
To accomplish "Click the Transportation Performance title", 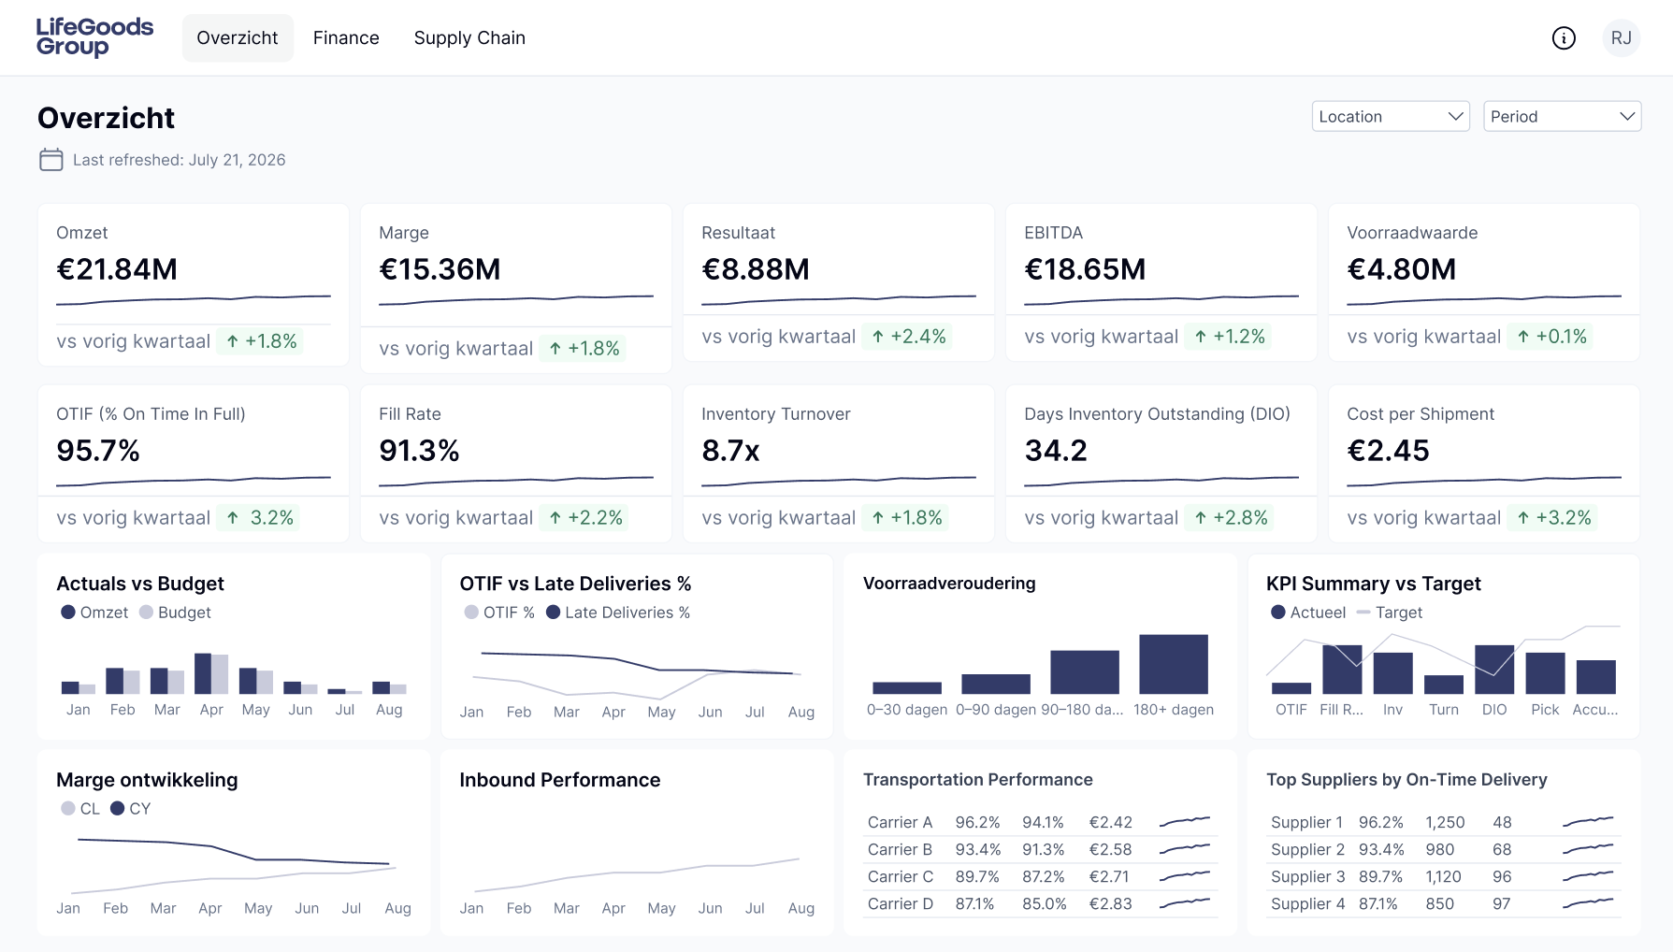I will coord(978,780).
